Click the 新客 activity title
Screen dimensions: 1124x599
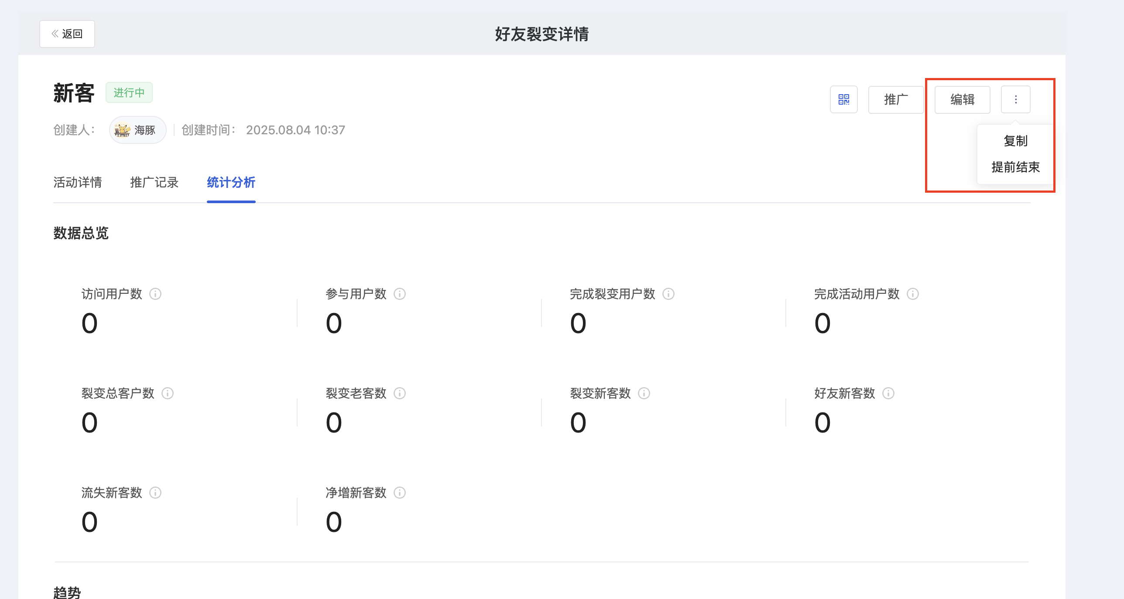[x=74, y=93]
